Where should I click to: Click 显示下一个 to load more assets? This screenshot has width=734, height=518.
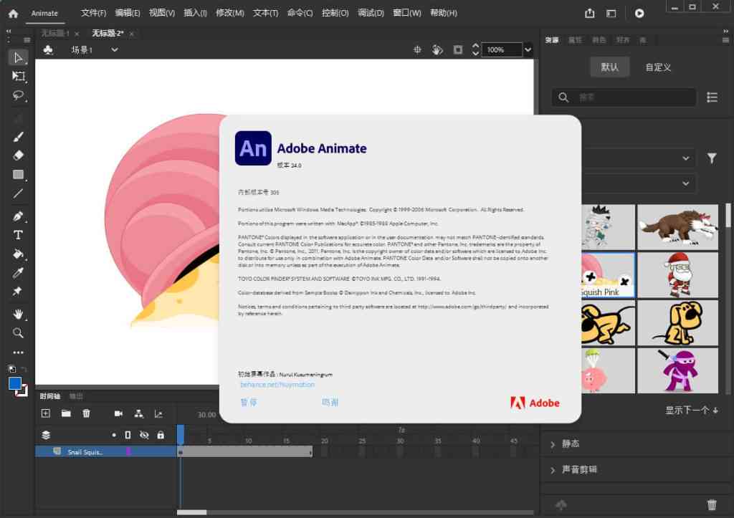692,411
